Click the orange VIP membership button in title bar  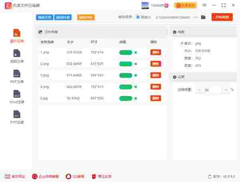[x=185, y=5]
